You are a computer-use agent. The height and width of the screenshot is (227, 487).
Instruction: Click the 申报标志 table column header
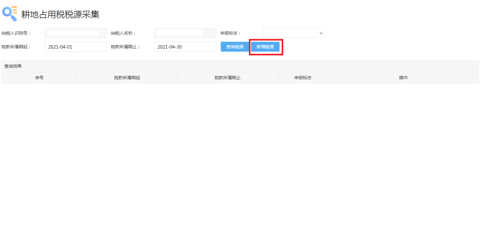303,78
